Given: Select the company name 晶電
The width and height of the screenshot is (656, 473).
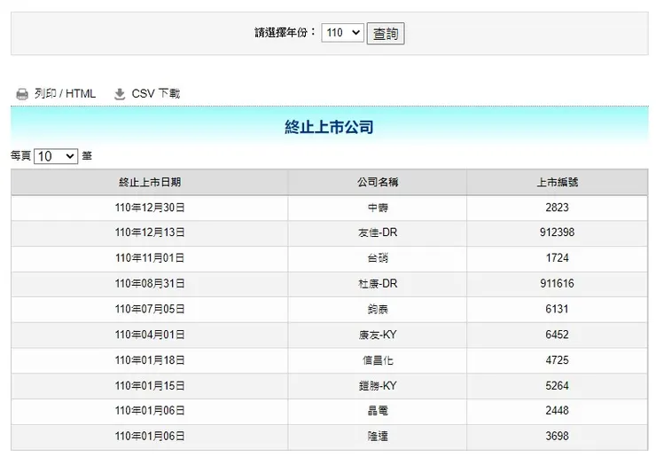Looking at the screenshot, I should point(378,411).
